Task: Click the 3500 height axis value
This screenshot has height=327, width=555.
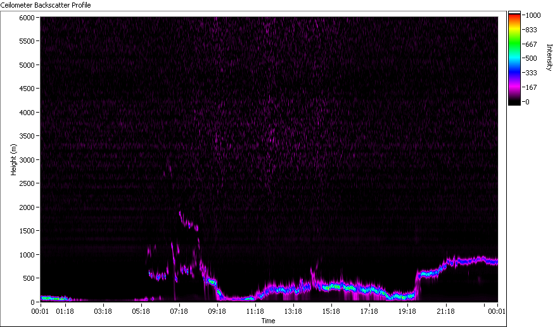Action: point(27,136)
